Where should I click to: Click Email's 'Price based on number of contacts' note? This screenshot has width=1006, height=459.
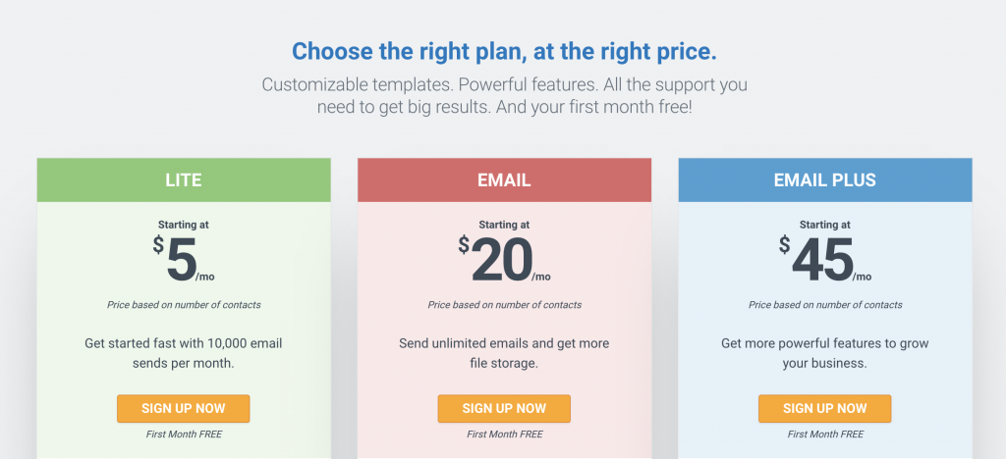(504, 305)
